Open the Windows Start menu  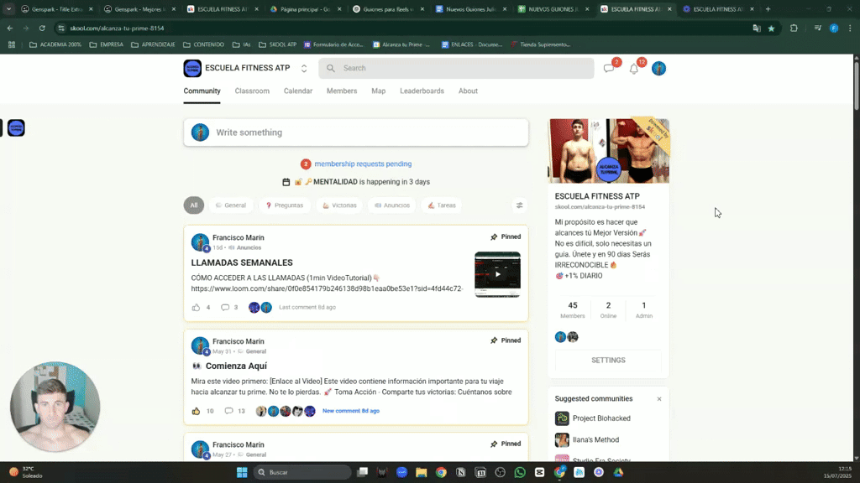pos(242,472)
